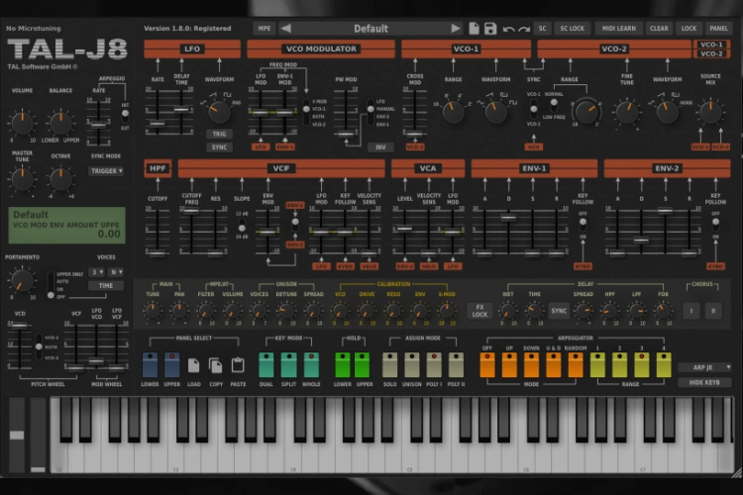Undo the last change
The width and height of the screenshot is (743, 495).
tap(509, 29)
